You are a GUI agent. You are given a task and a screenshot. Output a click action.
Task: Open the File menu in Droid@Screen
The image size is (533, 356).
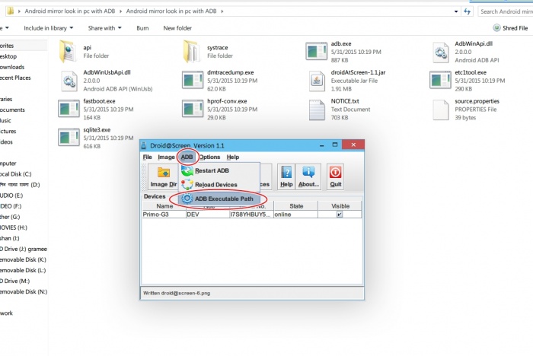click(x=147, y=157)
